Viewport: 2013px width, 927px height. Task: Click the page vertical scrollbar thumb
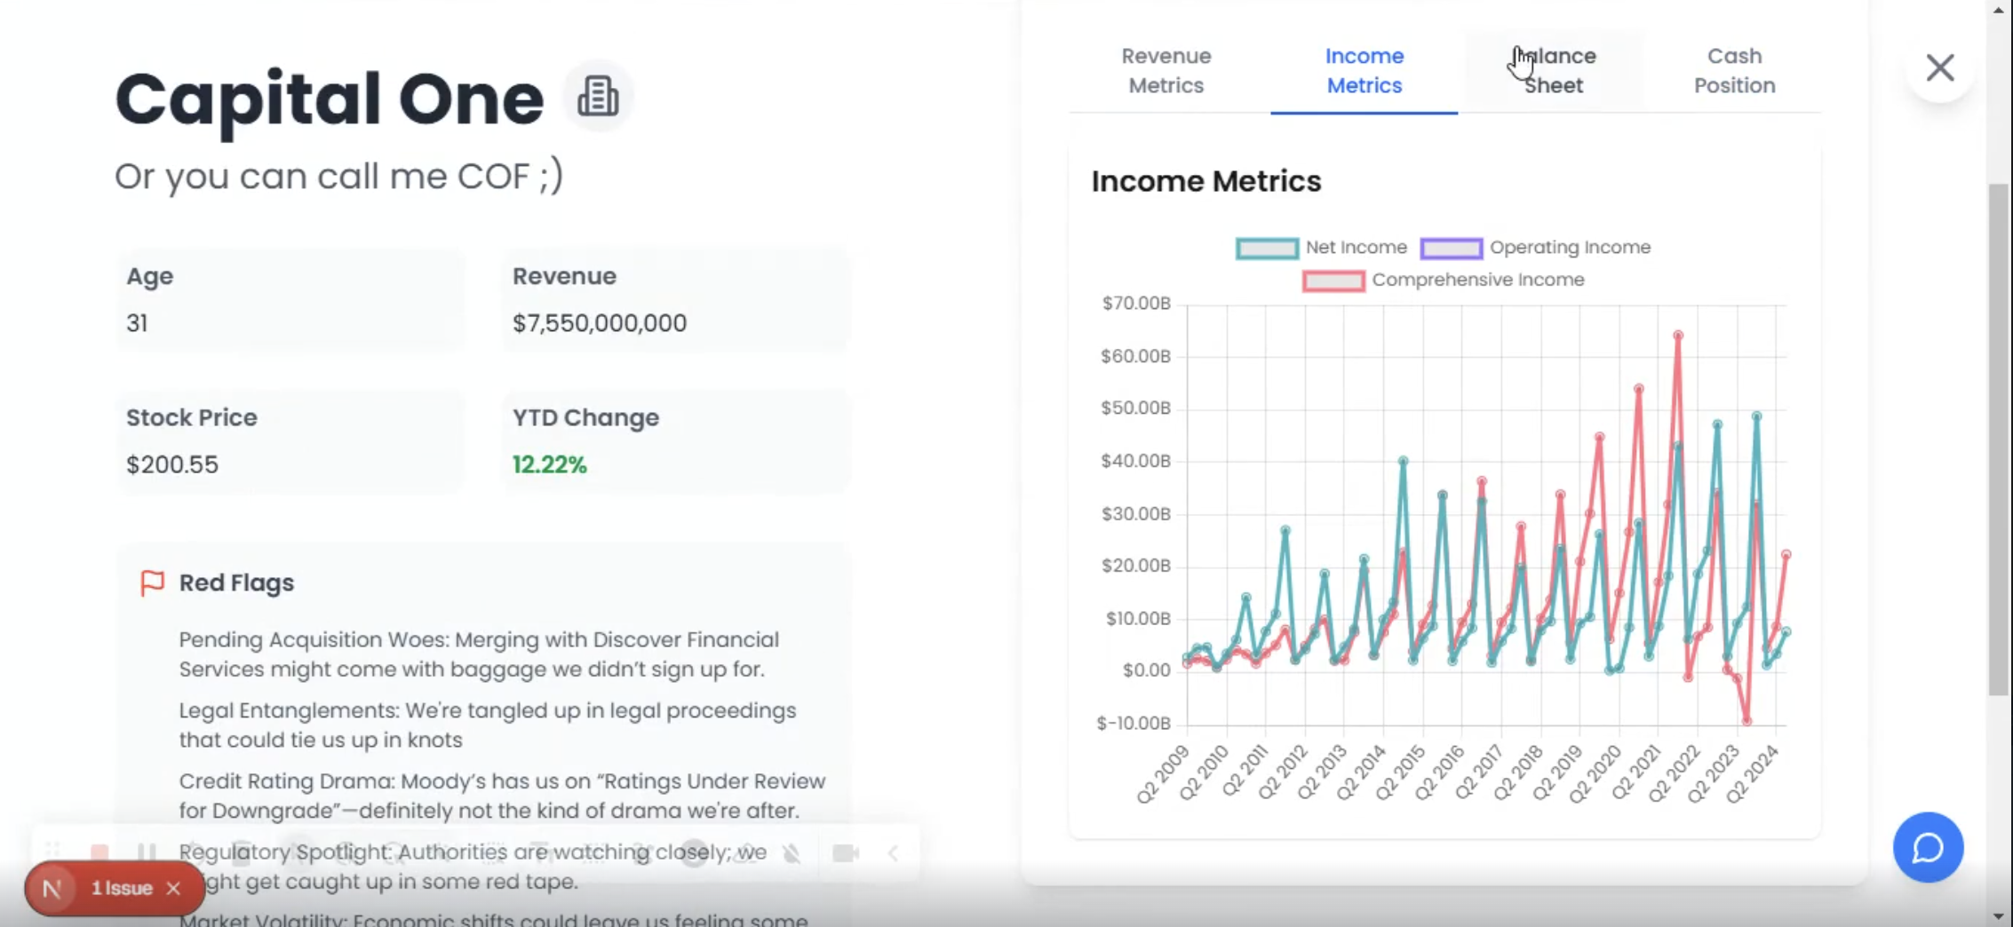coord(1998,440)
